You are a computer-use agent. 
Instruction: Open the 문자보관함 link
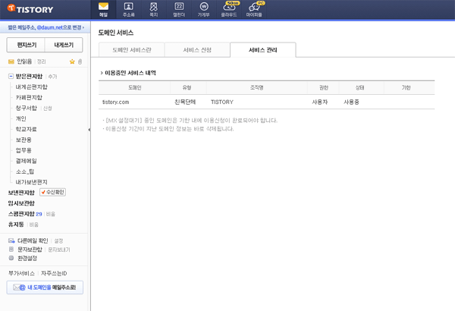[30, 250]
